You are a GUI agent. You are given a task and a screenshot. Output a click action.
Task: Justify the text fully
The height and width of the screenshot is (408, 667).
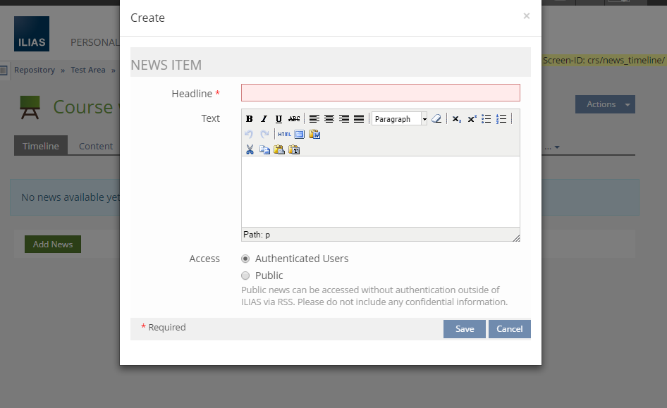(359, 119)
